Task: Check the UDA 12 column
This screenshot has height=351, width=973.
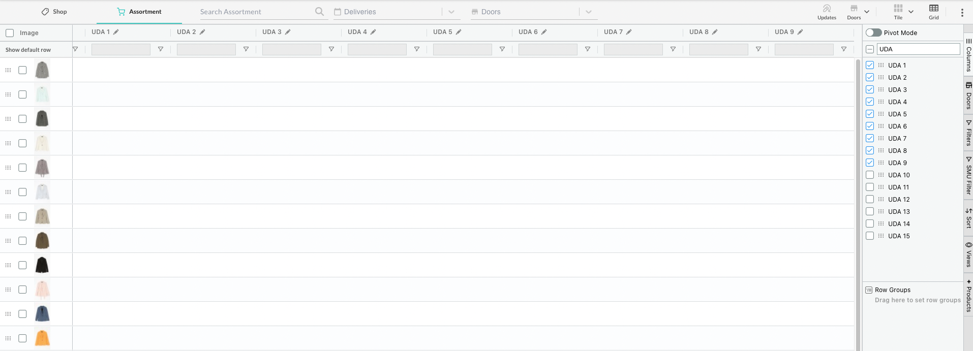Action: 870,199
